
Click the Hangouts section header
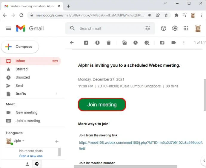[x=14, y=133]
